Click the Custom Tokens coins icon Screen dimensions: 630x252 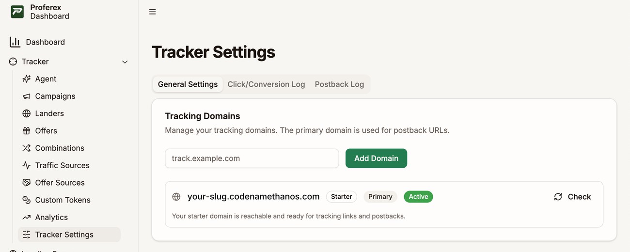(27, 200)
